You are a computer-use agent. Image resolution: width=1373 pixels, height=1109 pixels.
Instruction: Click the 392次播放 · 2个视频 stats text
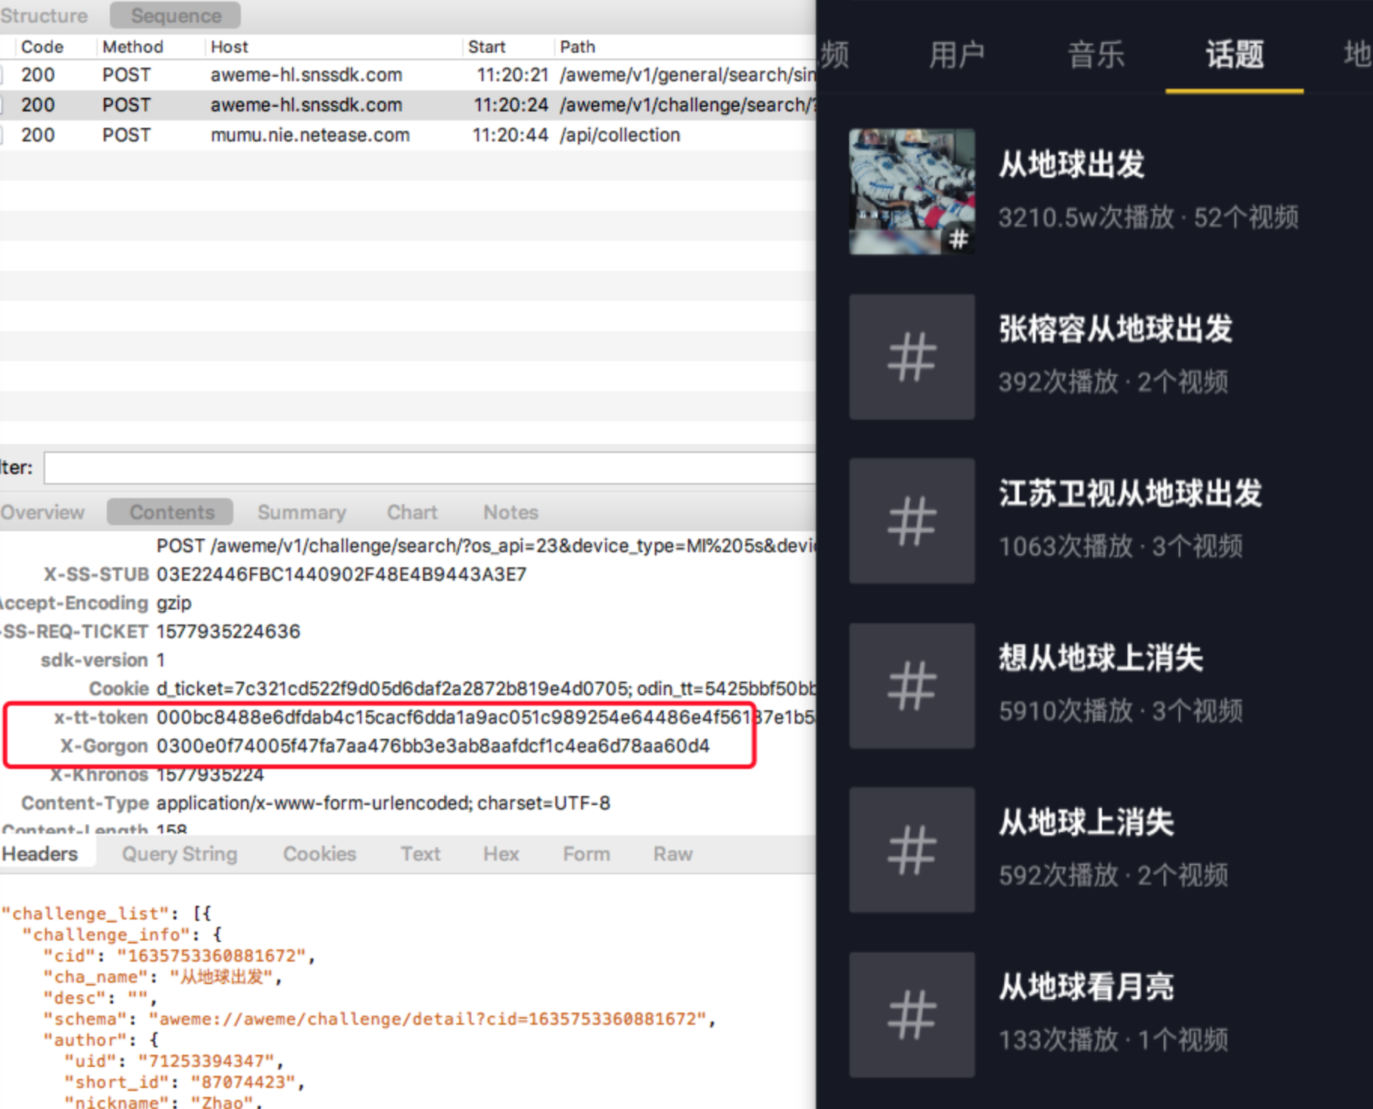click(1113, 382)
